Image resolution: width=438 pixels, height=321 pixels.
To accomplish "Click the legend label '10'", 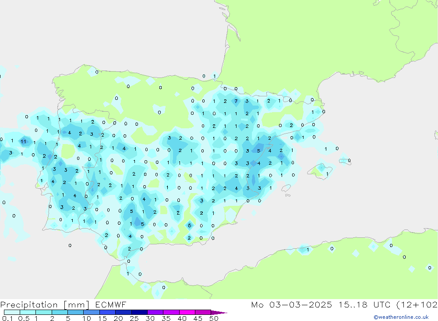I will [x=87, y=318].
